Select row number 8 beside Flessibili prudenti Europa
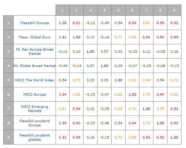186x148 pixels. point(8,123)
